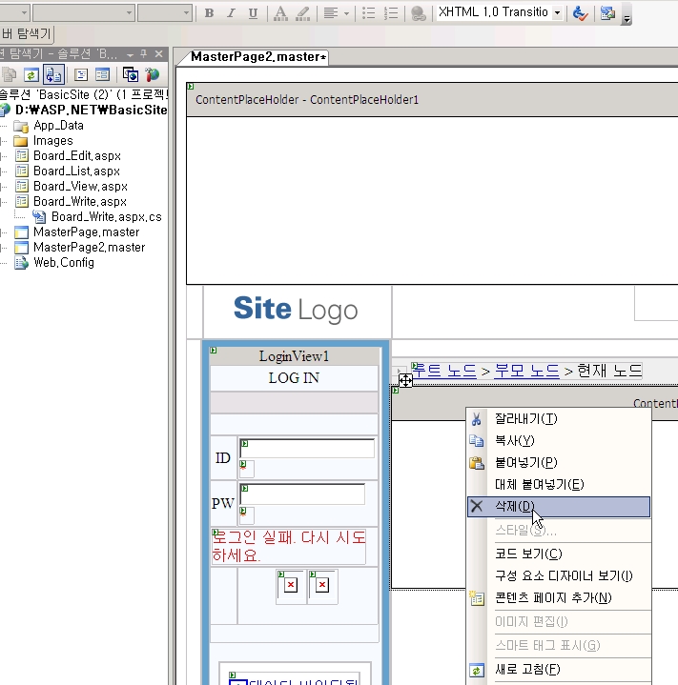
Task: Toggle Underline formatting in toolbar
Action: [x=253, y=13]
